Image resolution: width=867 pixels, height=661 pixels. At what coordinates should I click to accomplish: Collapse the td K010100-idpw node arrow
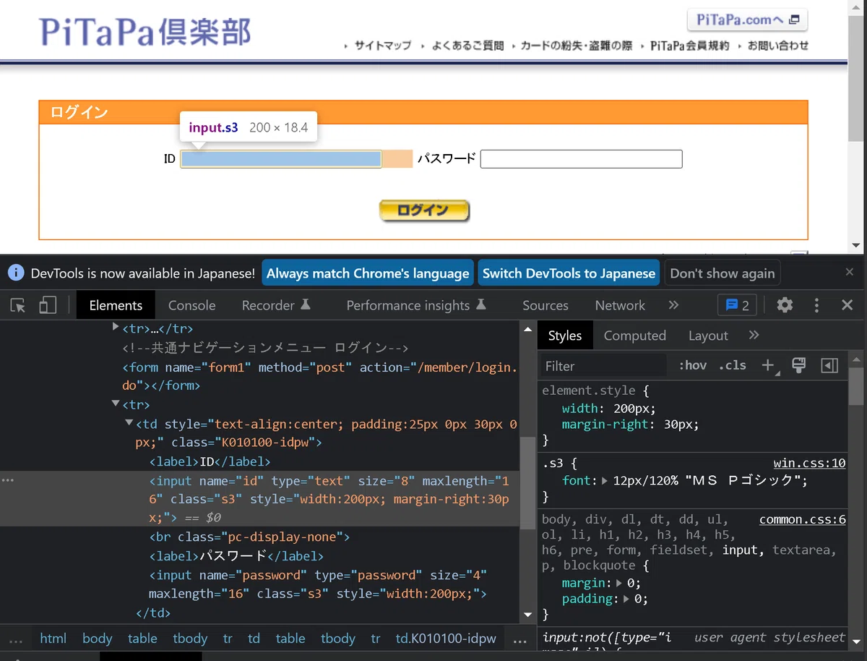coord(129,423)
